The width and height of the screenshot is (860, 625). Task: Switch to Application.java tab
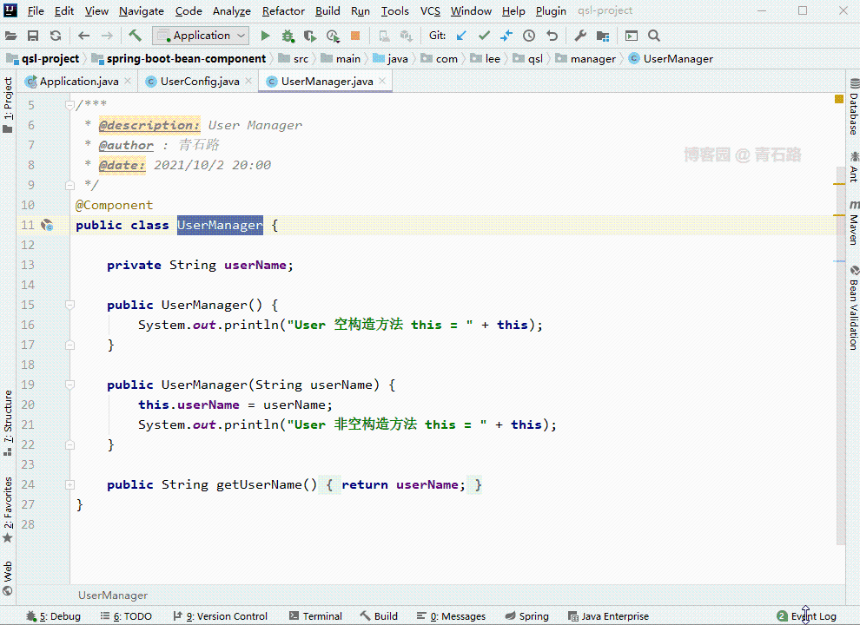78,81
